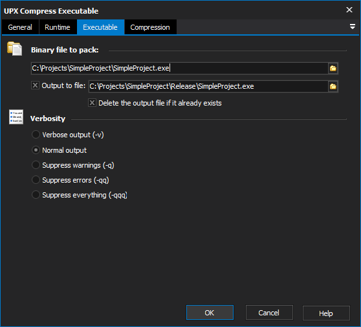Close the UPX Compress Executable dialog

pyautogui.click(x=349, y=10)
